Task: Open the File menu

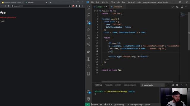Action: tap(92, 2)
